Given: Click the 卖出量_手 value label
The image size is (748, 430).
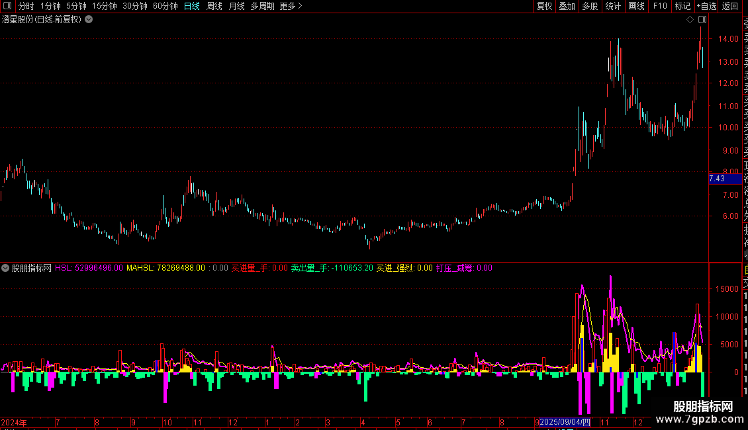Looking at the screenshot, I should tap(332, 268).
